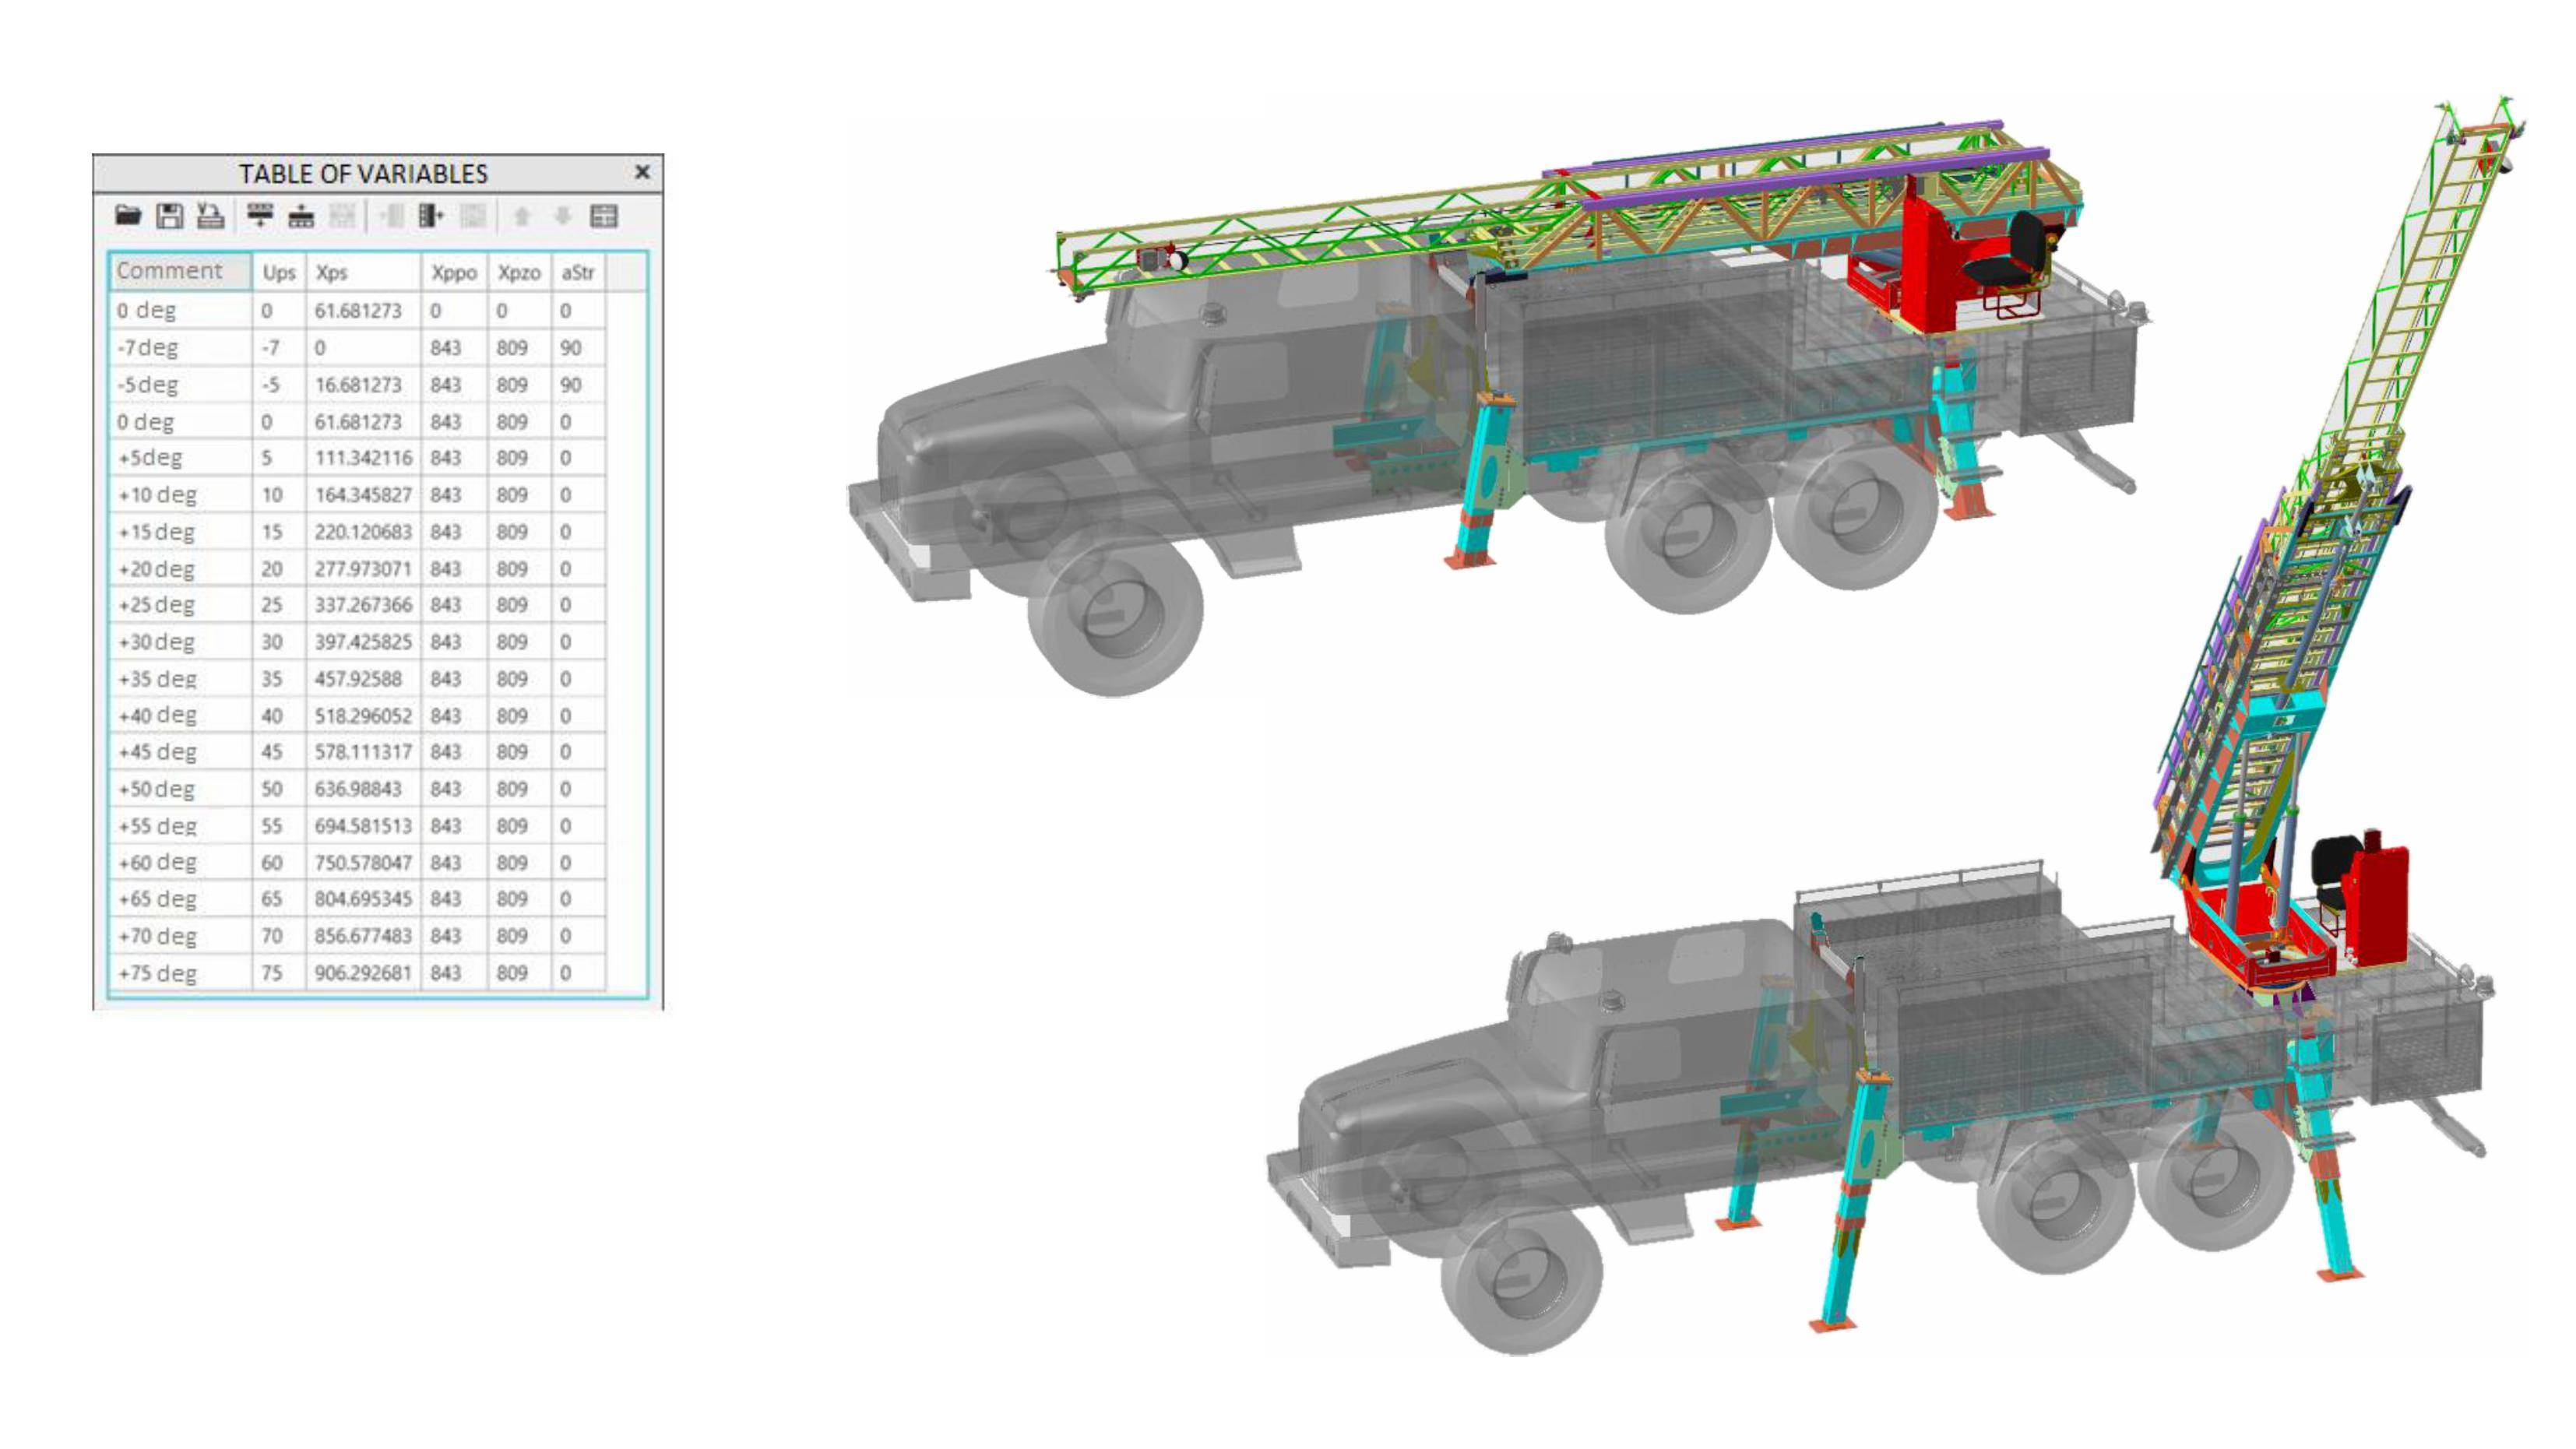Screen dimensions: 2576x1449
Task: Click the Xps cell 164.345827
Action: click(x=363, y=495)
